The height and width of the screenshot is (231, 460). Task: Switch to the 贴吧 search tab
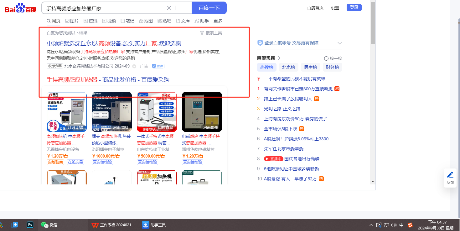pyautogui.click(x=164, y=21)
